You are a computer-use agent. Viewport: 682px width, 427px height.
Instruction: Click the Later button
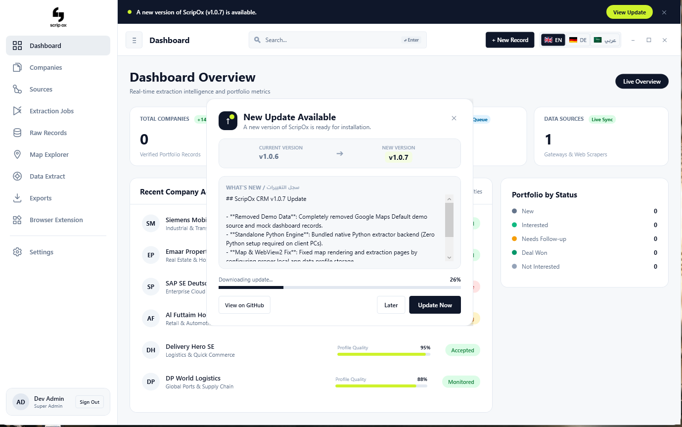tap(391, 305)
